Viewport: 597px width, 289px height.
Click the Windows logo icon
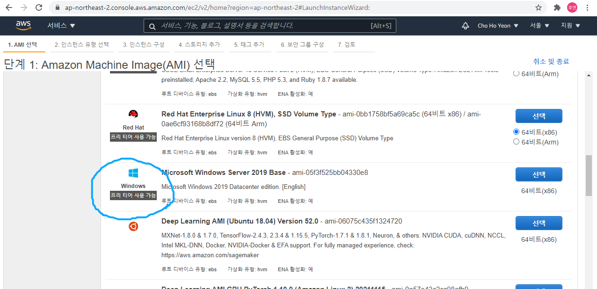click(133, 173)
